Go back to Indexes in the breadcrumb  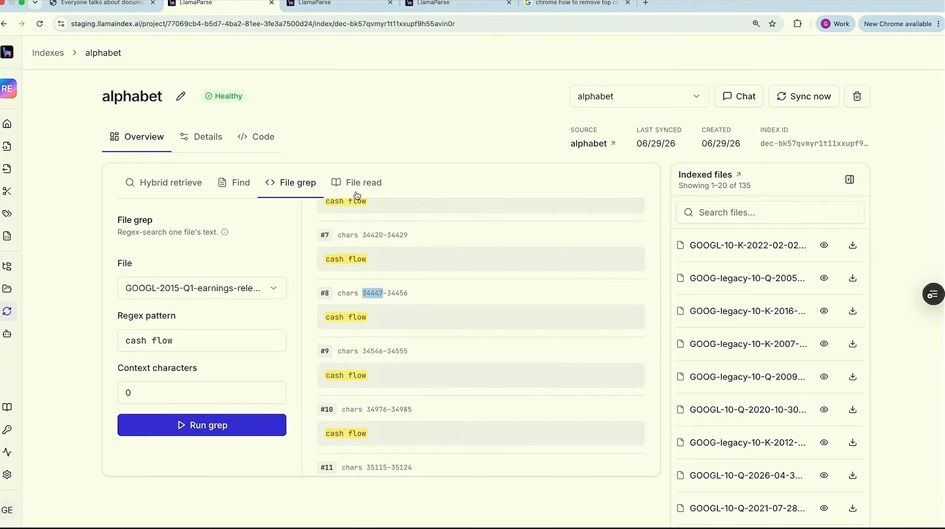tap(48, 53)
